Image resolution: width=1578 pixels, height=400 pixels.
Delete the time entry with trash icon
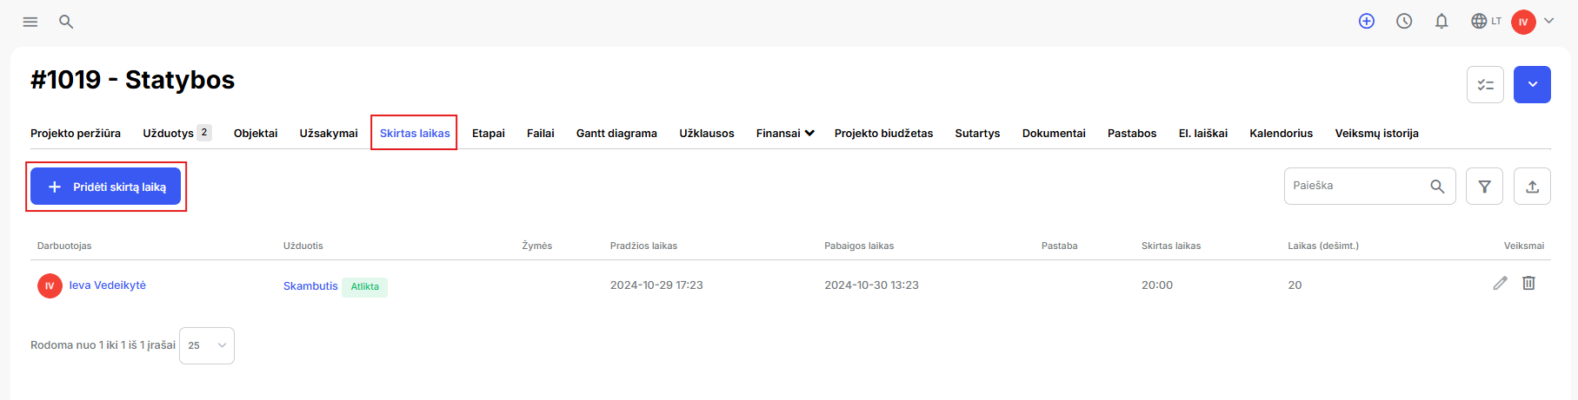point(1528,283)
